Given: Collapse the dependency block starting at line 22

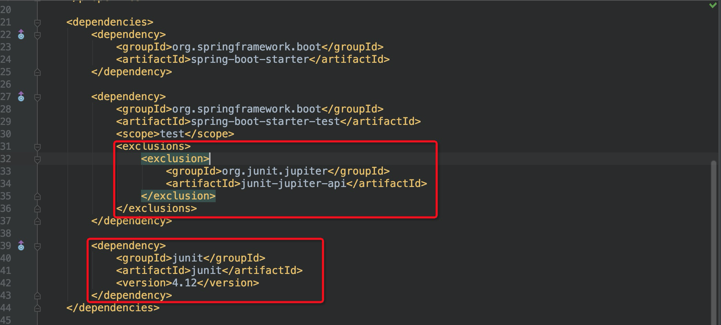Looking at the screenshot, I should click(37, 35).
